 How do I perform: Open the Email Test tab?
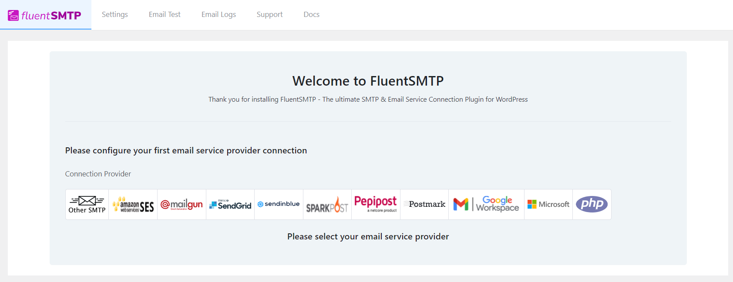[x=165, y=14]
